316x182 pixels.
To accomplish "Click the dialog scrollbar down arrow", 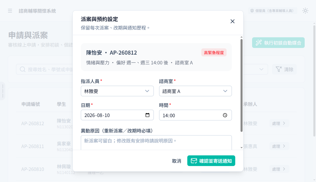I will 241,148.
